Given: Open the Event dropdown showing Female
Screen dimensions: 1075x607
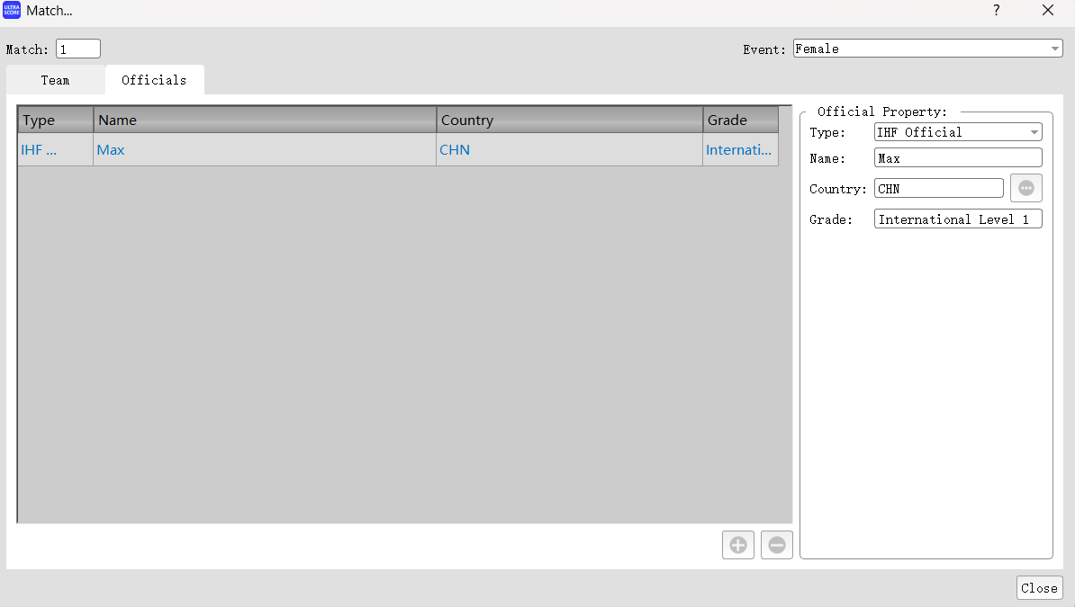Looking at the screenshot, I should click(x=927, y=49).
